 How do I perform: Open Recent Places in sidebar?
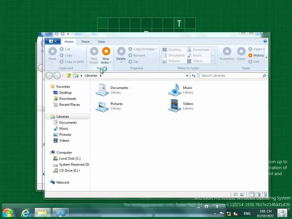[x=67, y=105]
